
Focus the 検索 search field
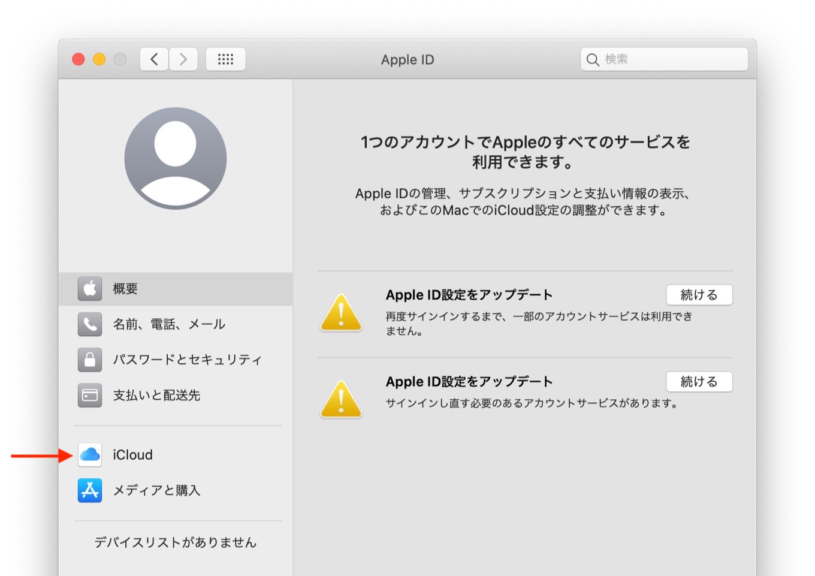[x=664, y=59]
